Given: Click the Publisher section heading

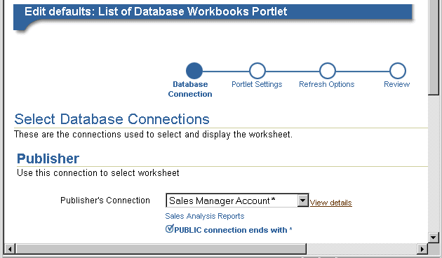Looking at the screenshot, I should click(x=48, y=158).
